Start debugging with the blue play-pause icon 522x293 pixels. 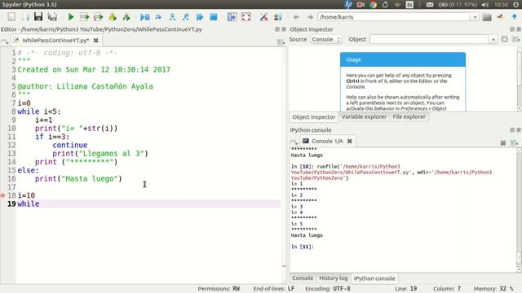click(144, 17)
